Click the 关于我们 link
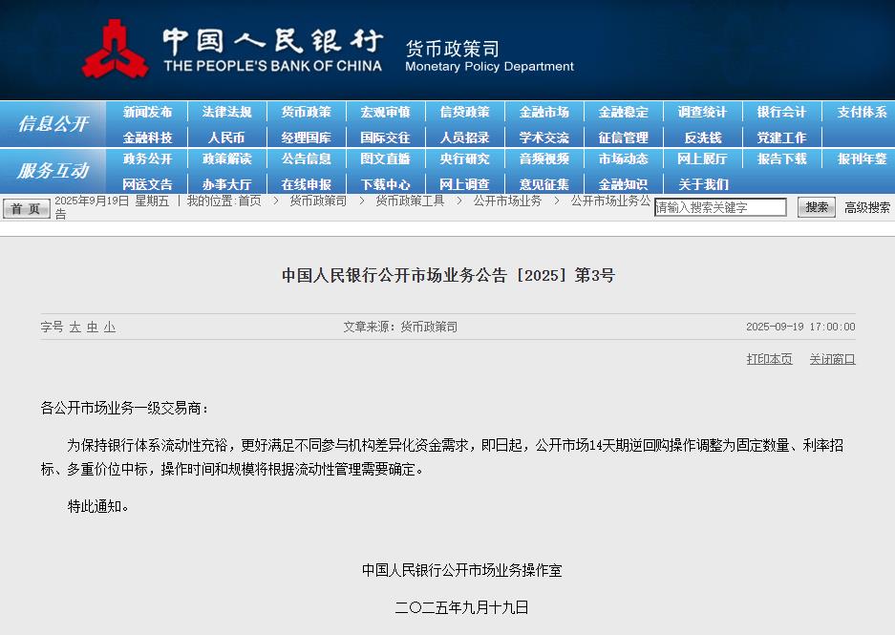 (x=702, y=184)
